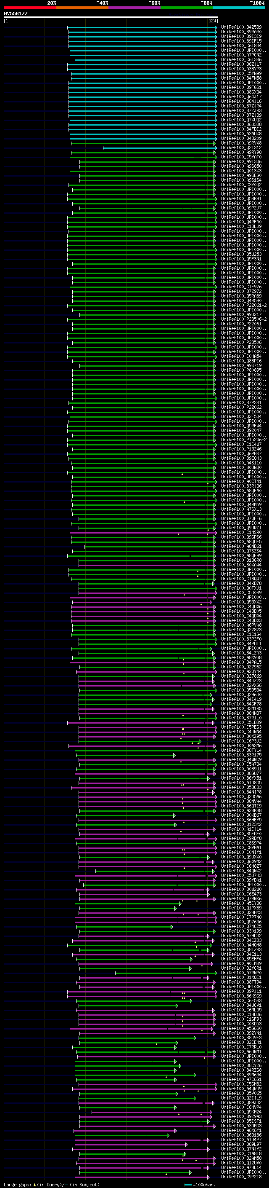Select the UniRef100_Q5U253 label
Screen dimensions: 269x1188
point(241,254)
